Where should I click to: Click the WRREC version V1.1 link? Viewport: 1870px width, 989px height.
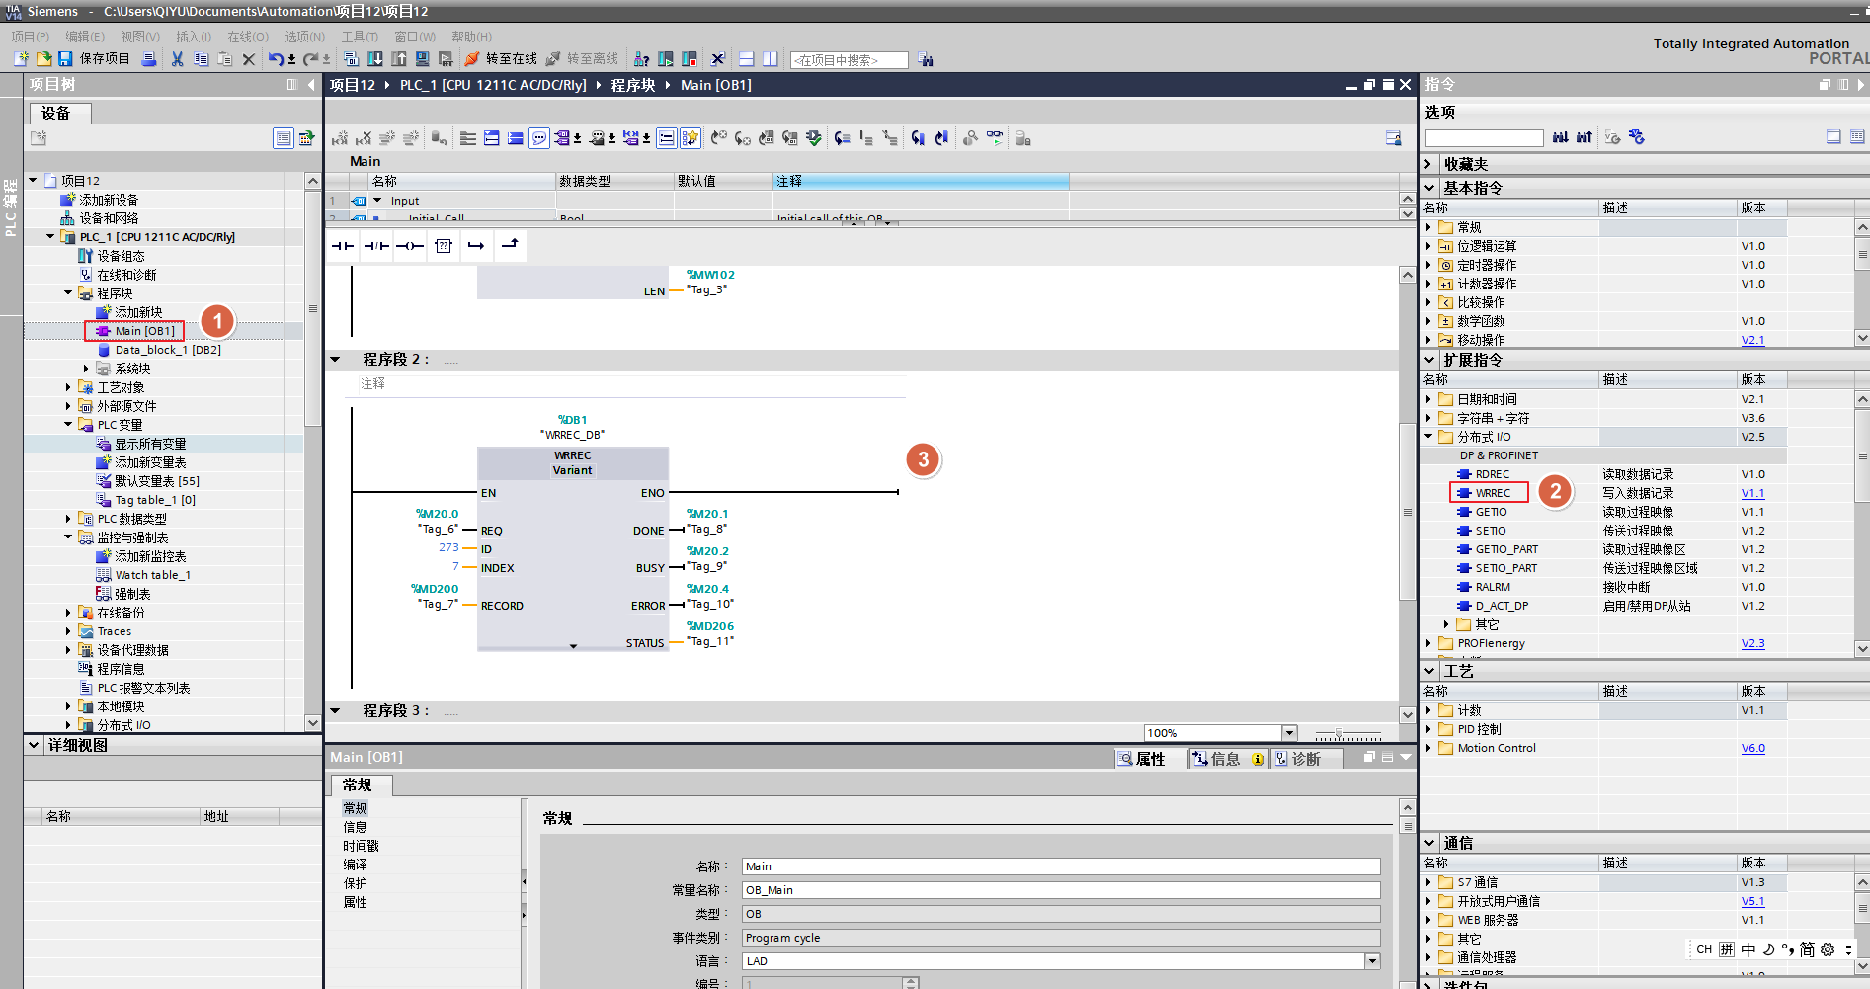1752,493
